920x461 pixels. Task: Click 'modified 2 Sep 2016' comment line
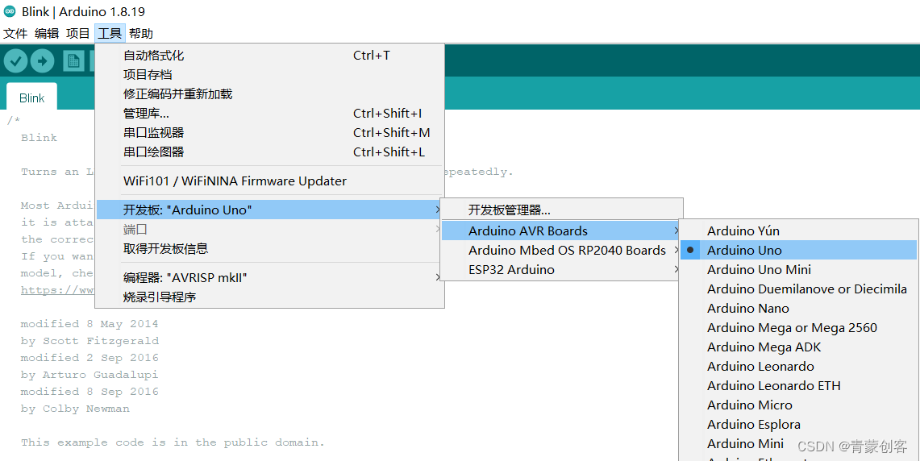click(90, 357)
